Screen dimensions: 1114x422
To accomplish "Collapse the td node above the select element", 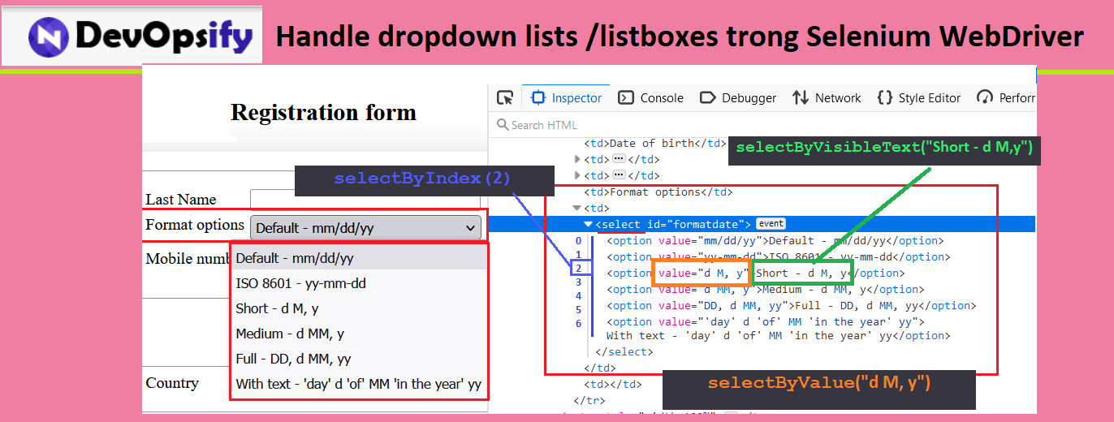I will pyautogui.click(x=577, y=209).
